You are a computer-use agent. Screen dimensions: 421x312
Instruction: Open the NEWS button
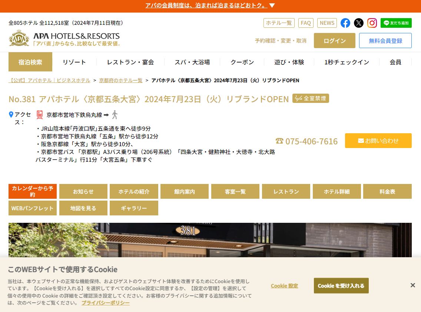pyautogui.click(x=327, y=23)
